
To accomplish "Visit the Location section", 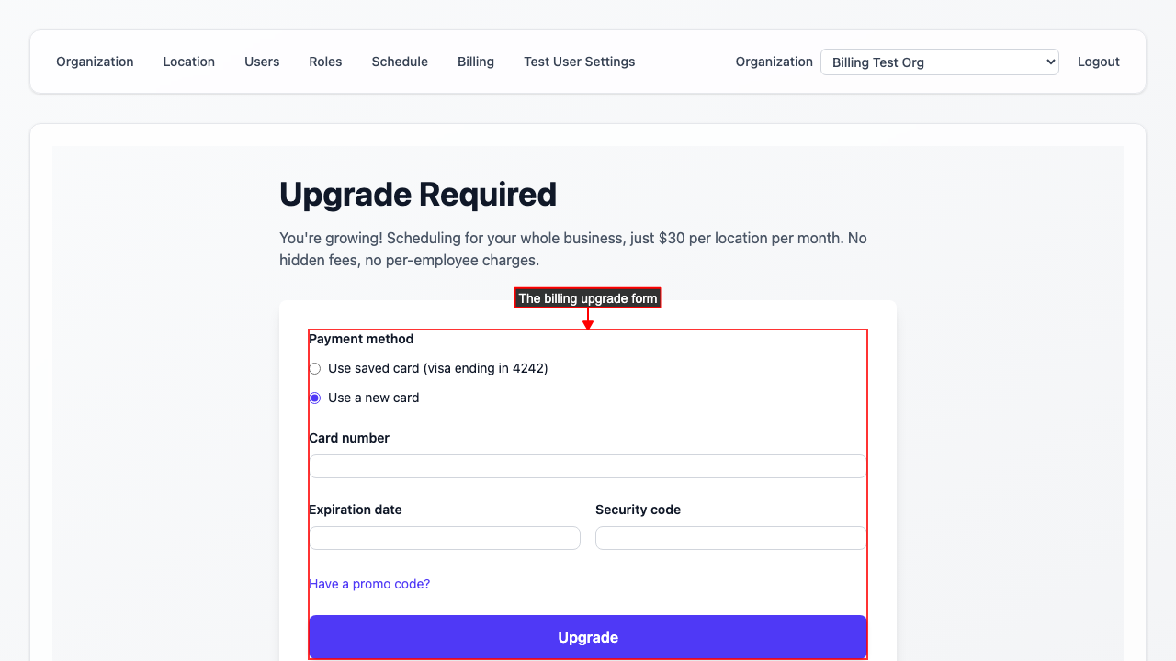I will tap(188, 62).
